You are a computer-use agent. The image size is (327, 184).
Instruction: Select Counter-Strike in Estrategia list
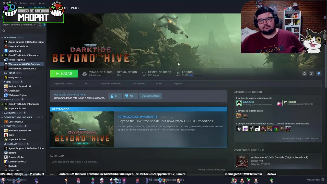point(16,157)
